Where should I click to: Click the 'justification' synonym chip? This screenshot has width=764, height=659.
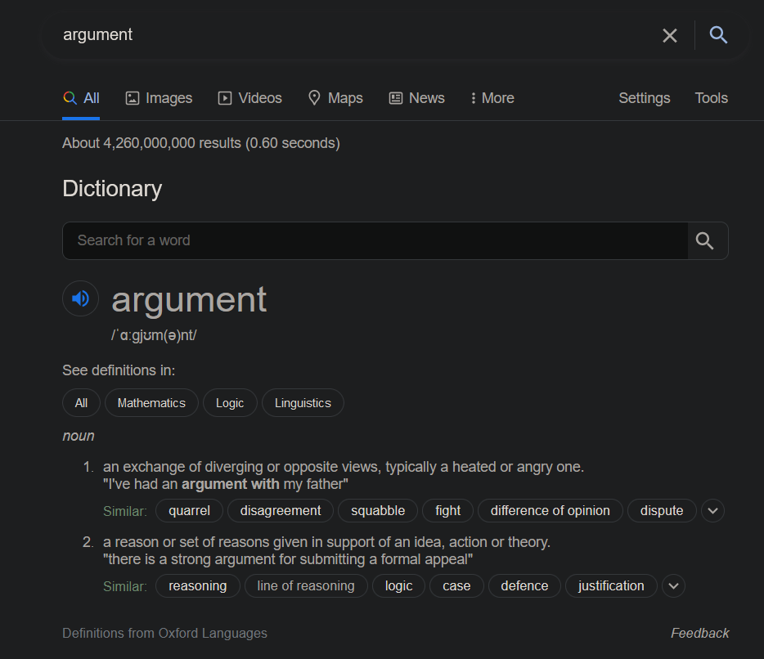click(610, 586)
